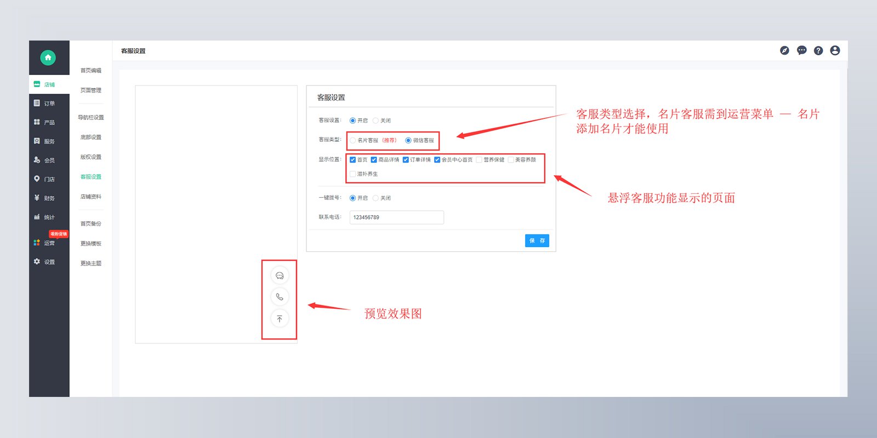The image size is (877, 438).
Task: Select 关闭 for 客服设置
Action: (x=375, y=120)
